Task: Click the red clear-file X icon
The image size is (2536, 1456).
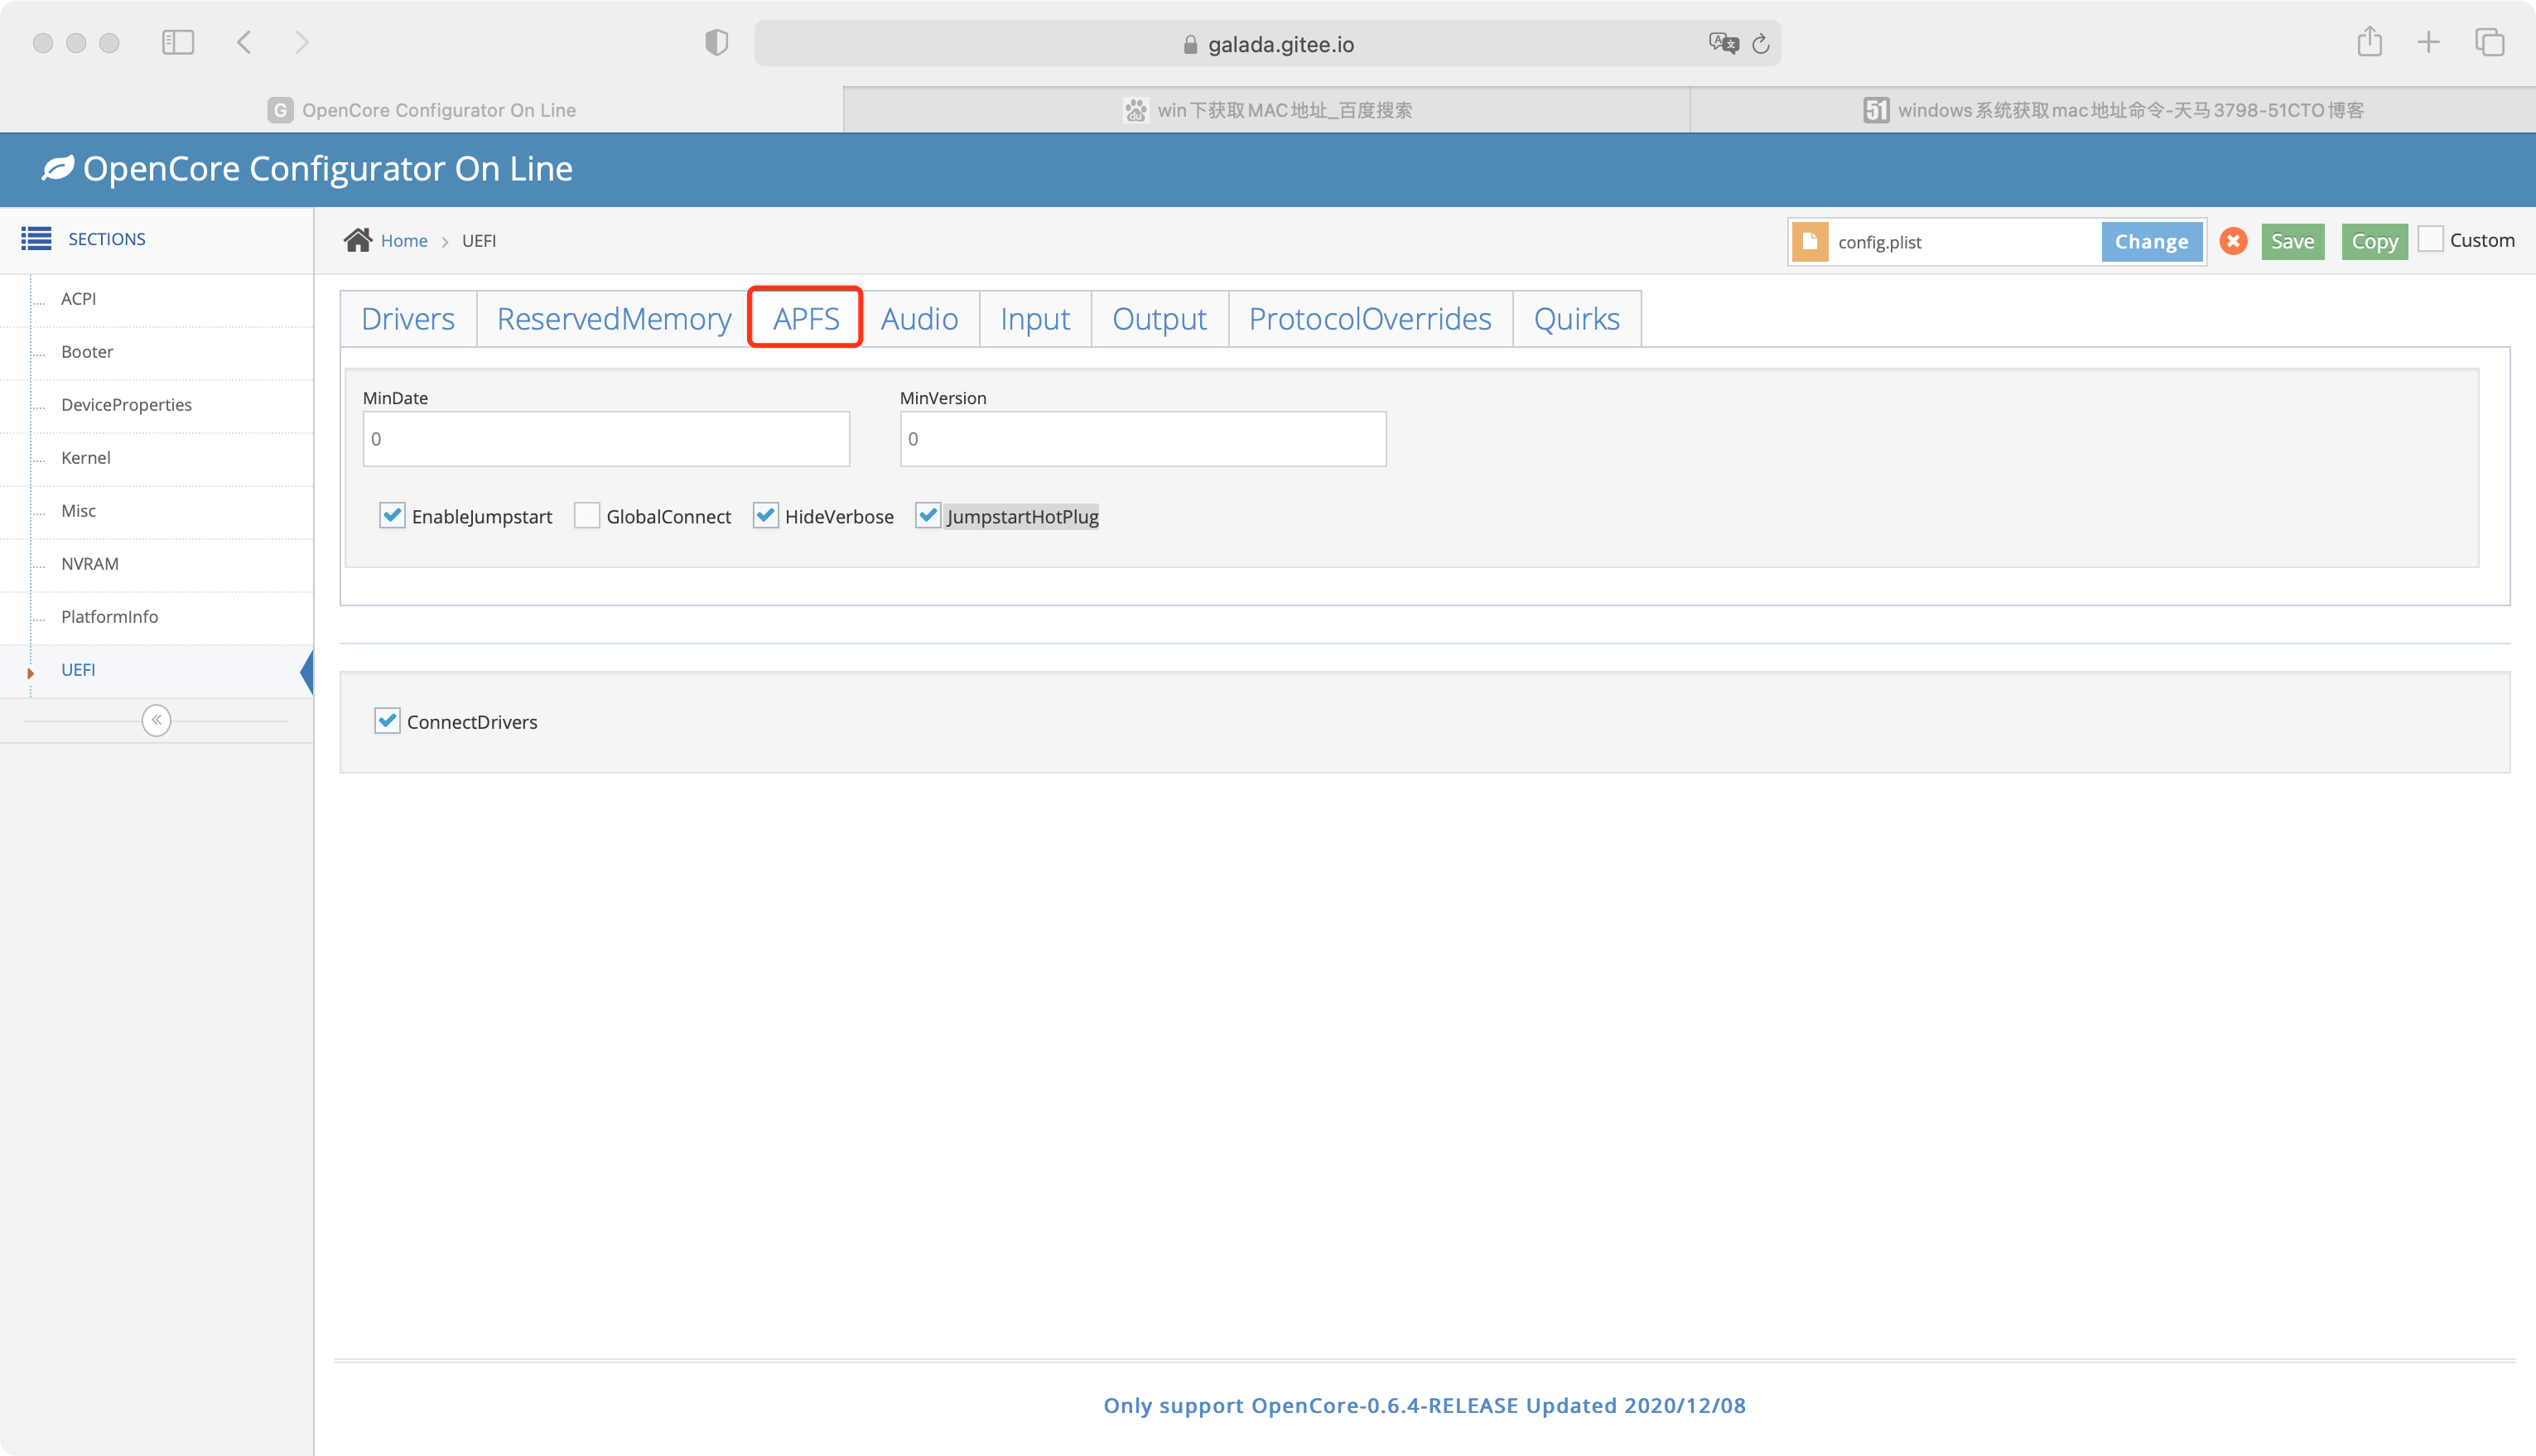Action: tap(2233, 241)
